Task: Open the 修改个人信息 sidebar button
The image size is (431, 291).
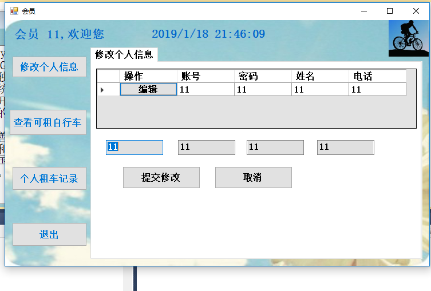Action: click(49, 67)
